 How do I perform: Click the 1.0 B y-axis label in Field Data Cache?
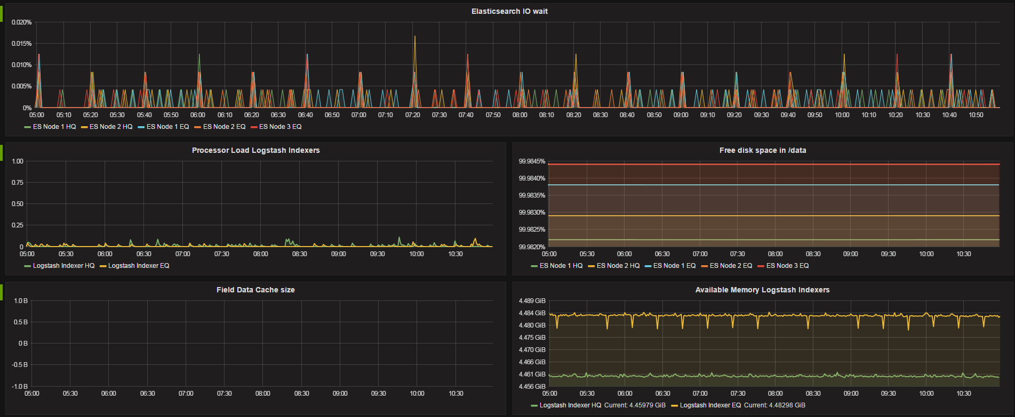click(21, 301)
